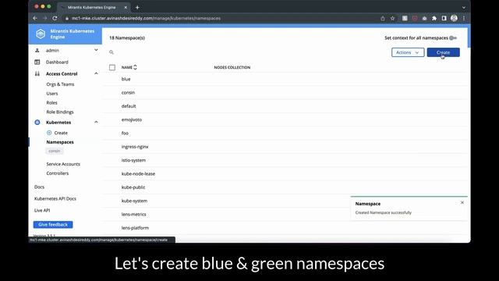Open Kubernetes API Docs link
499x281 pixels.
55,199
